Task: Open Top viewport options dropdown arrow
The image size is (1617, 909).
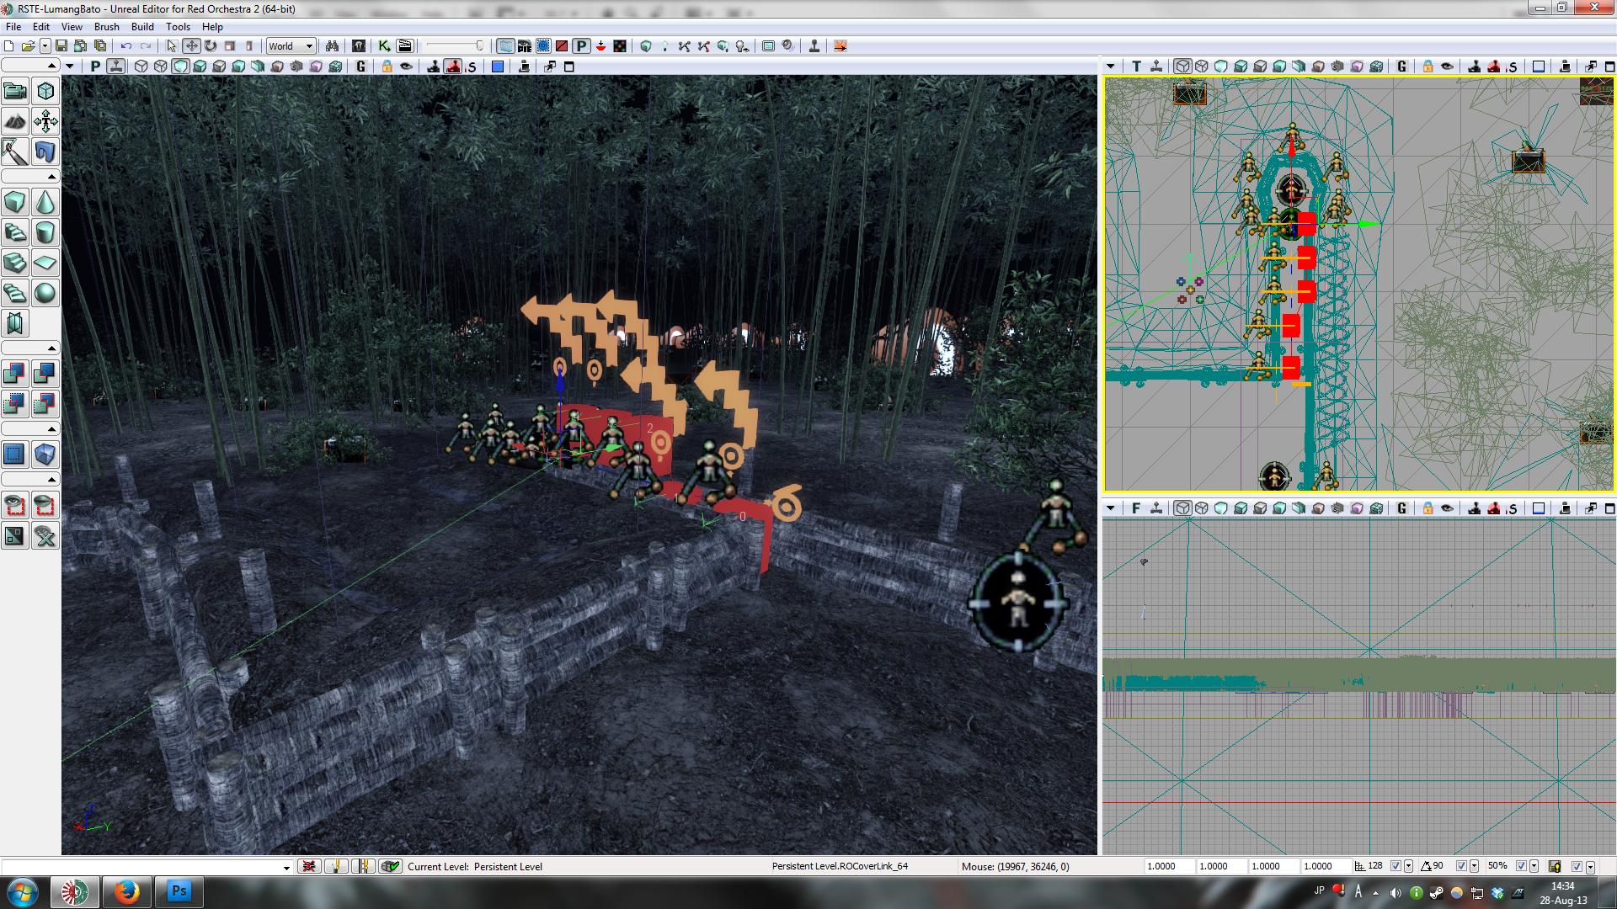Action: (1110, 66)
